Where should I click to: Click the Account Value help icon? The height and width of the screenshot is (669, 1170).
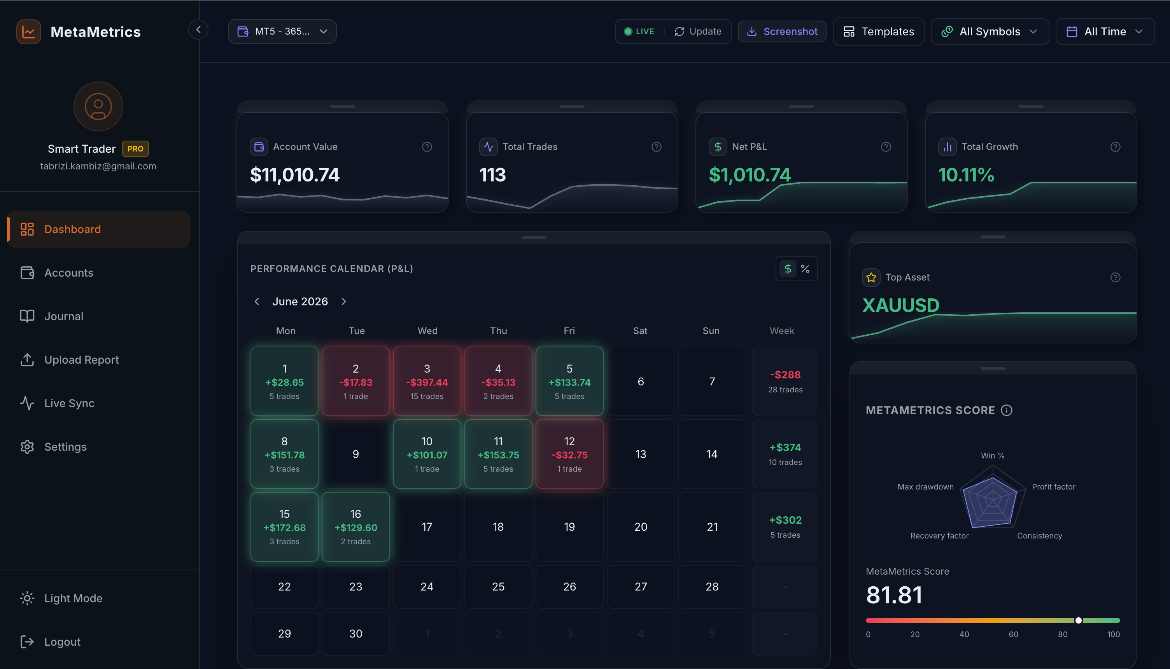coord(427,146)
